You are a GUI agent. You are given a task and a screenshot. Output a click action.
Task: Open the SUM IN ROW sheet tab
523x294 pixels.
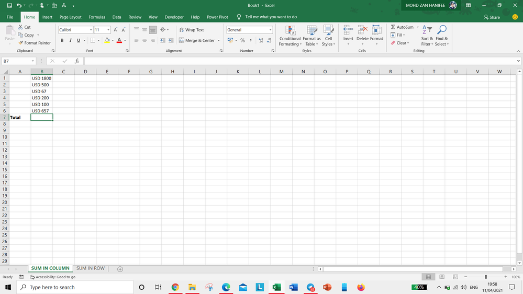coord(91,268)
